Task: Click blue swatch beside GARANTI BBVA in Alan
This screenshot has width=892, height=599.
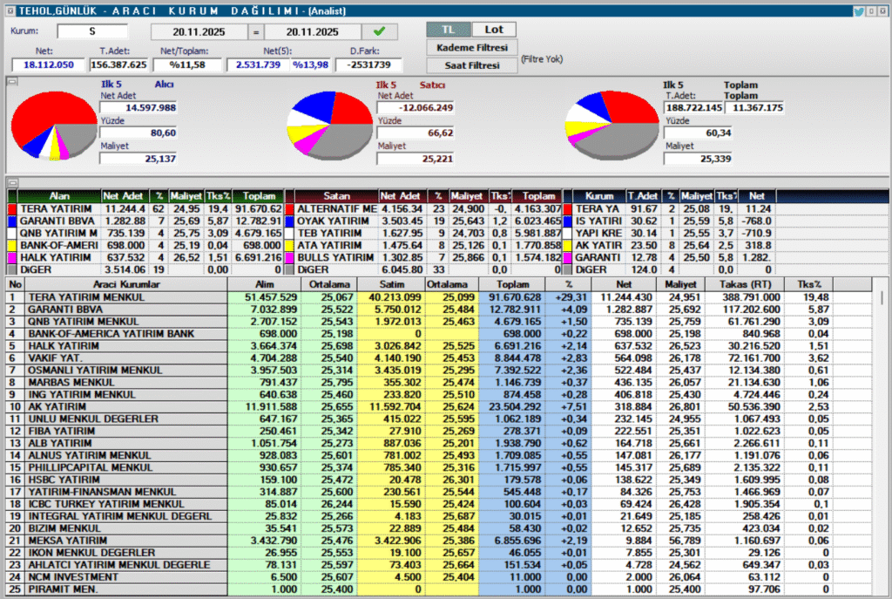Action: coord(11,221)
